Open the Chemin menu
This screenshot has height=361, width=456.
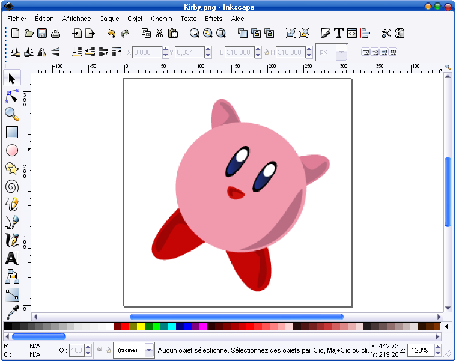pyautogui.click(x=162, y=19)
